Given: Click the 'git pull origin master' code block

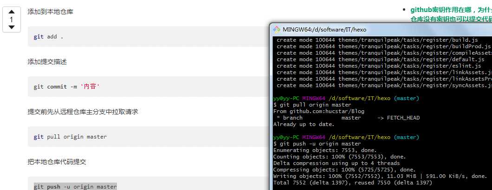Looking at the screenshot, I should (149, 137).
